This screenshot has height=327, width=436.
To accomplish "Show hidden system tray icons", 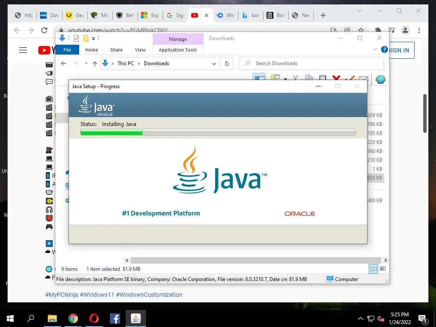I will (360, 318).
